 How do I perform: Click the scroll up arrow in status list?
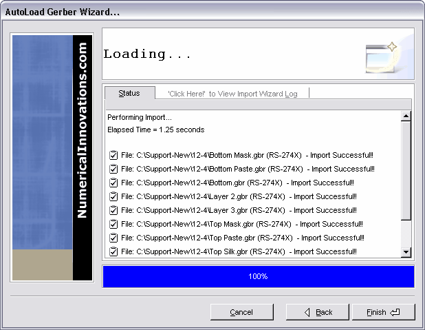point(406,116)
